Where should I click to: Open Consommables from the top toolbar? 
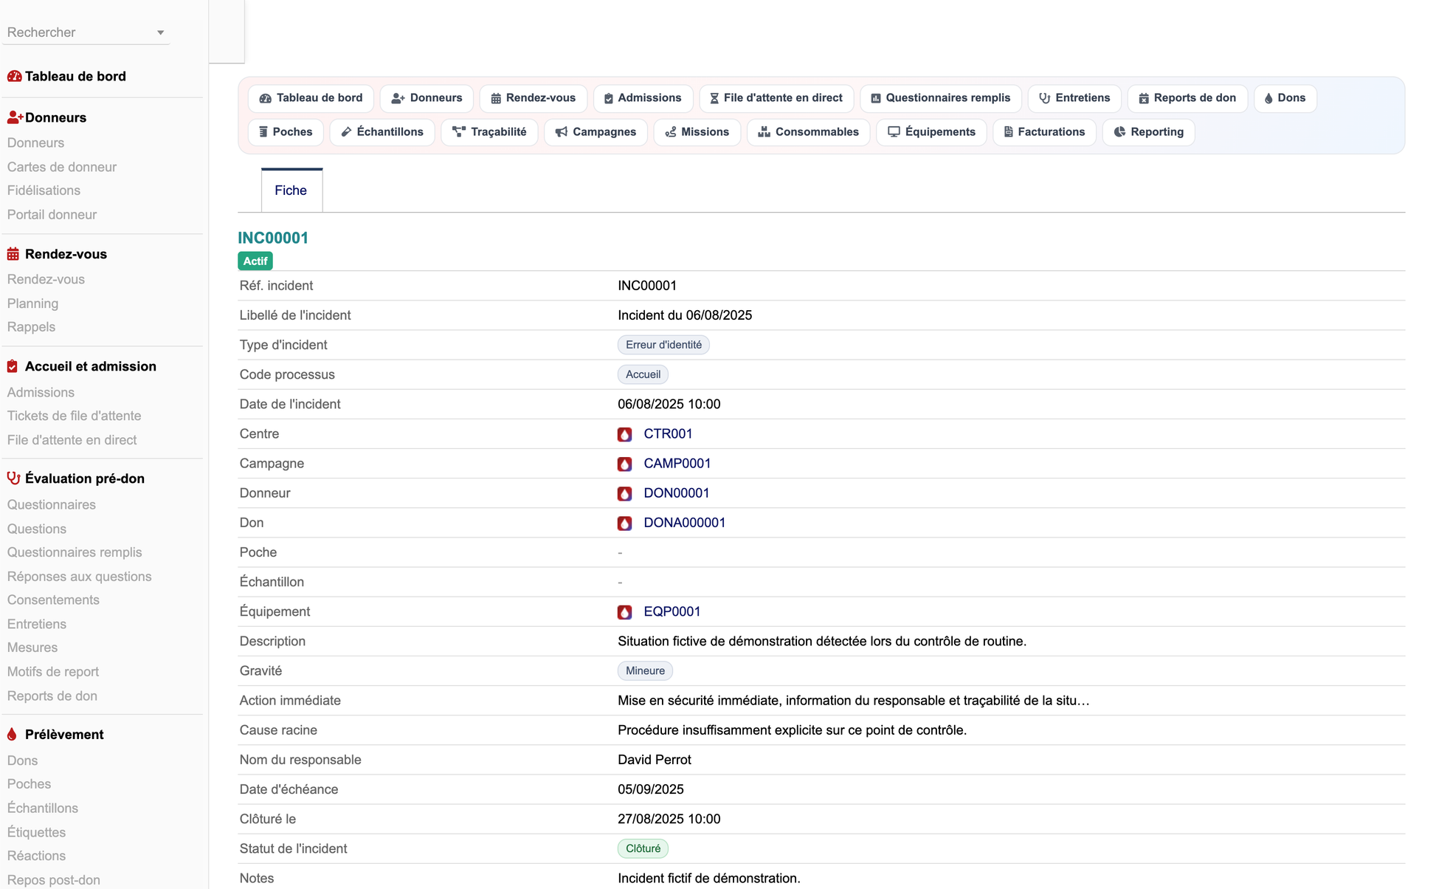pyautogui.click(x=809, y=132)
